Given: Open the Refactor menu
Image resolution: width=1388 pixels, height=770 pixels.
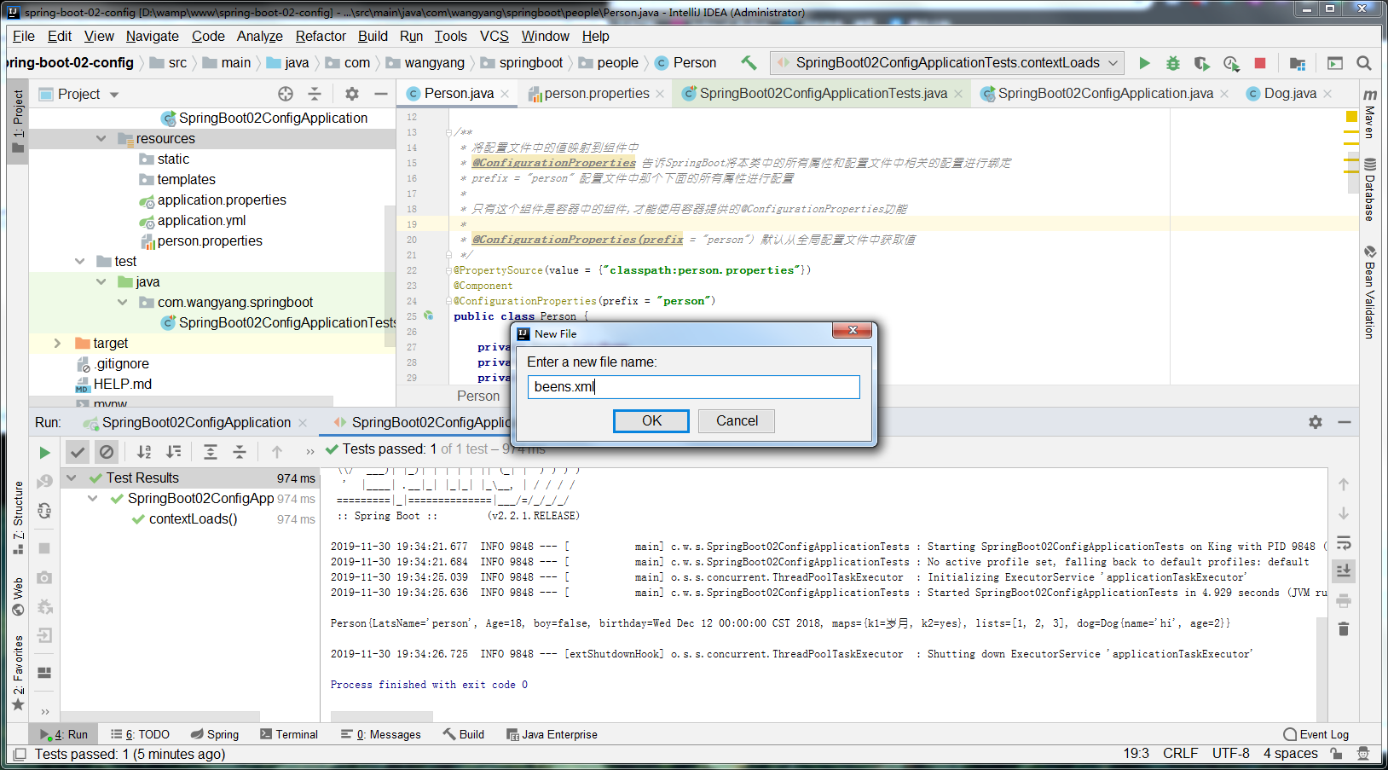Looking at the screenshot, I should point(321,36).
